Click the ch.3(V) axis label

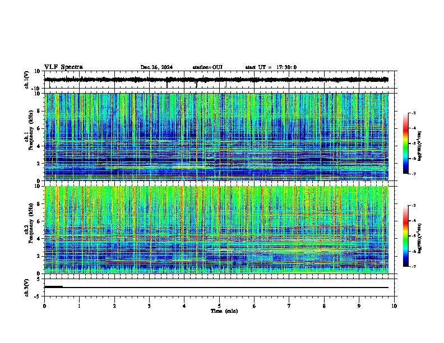[26, 288]
